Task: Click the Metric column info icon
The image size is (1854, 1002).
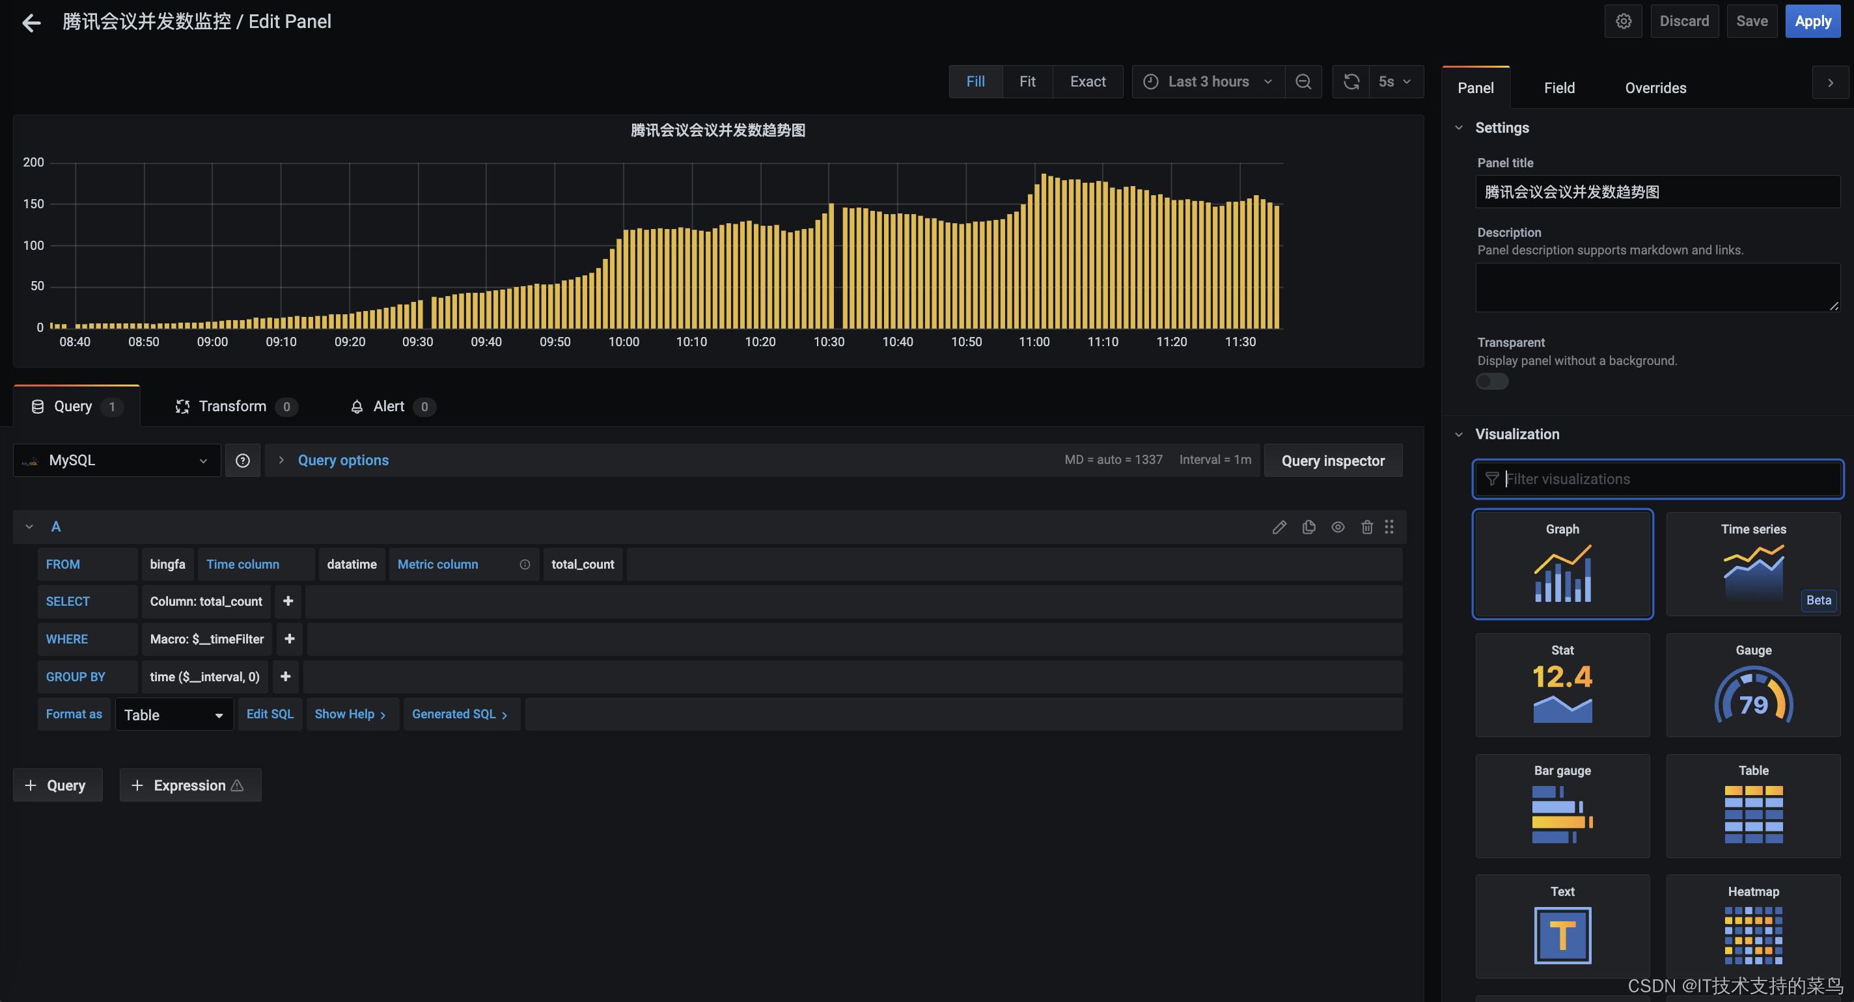Action: [525, 565]
